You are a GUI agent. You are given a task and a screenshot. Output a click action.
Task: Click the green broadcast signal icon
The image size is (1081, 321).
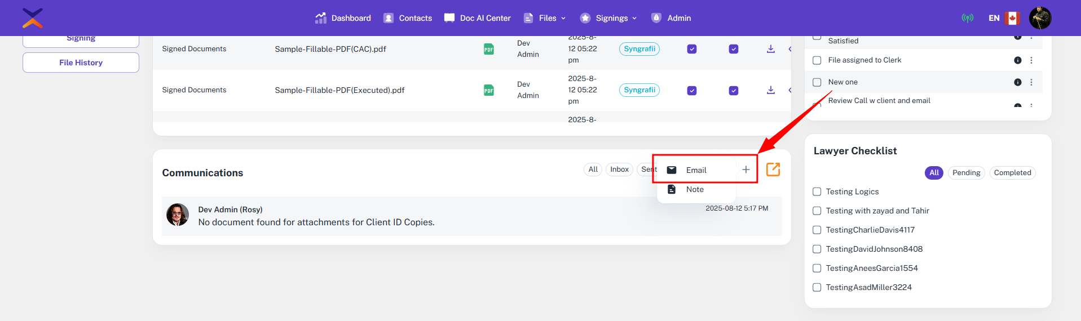click(967, 18)
